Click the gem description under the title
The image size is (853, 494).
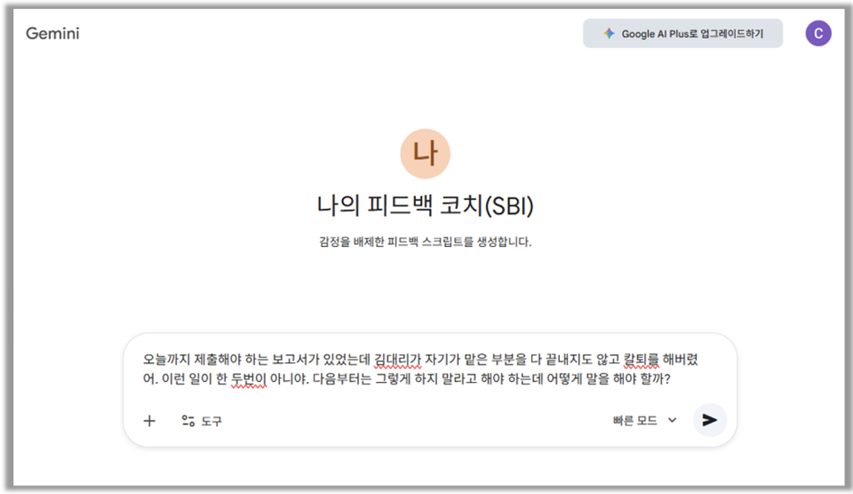pyautogui.click(x=425, y=242)
